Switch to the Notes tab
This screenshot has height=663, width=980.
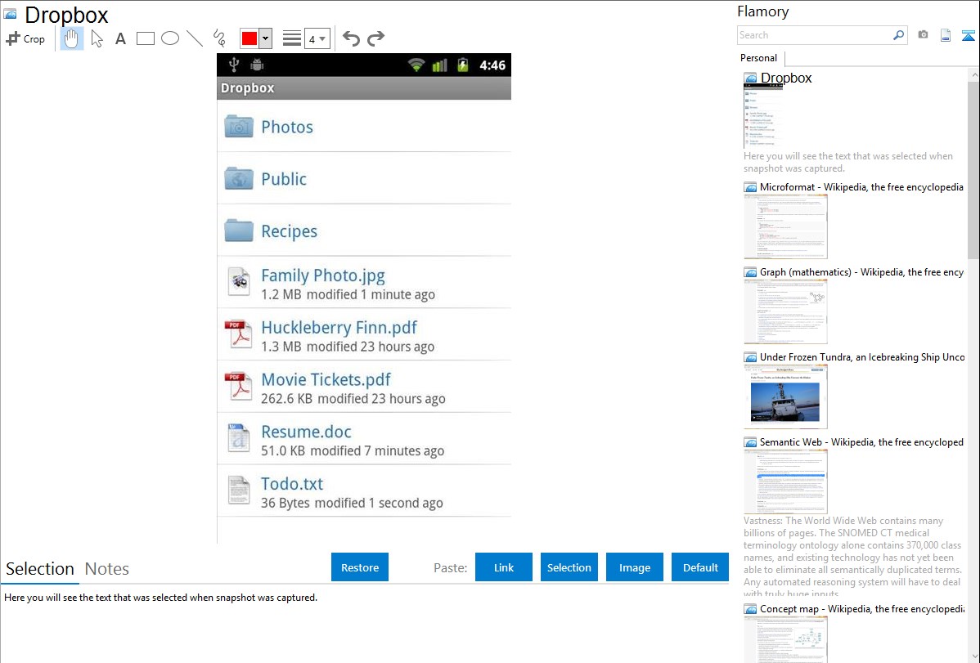point(107,569)
